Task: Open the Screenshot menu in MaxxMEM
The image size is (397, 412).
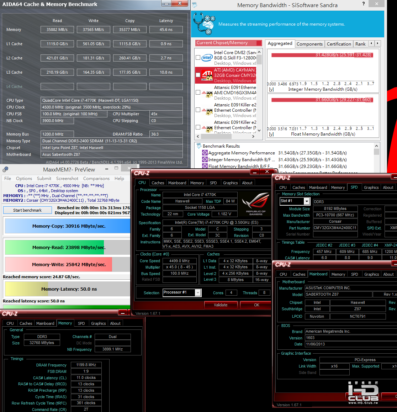Action: point(67,178)
